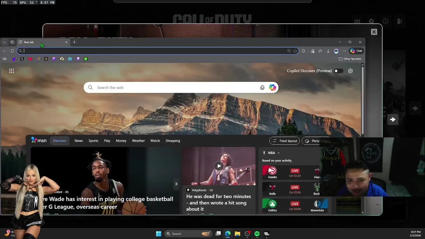Click the msn logo
The height and width of the screenshot is (239, 425).
tap(39, 140)
